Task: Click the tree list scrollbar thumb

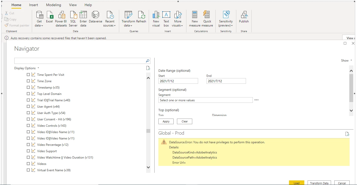Action: click(x=148, y=131)
